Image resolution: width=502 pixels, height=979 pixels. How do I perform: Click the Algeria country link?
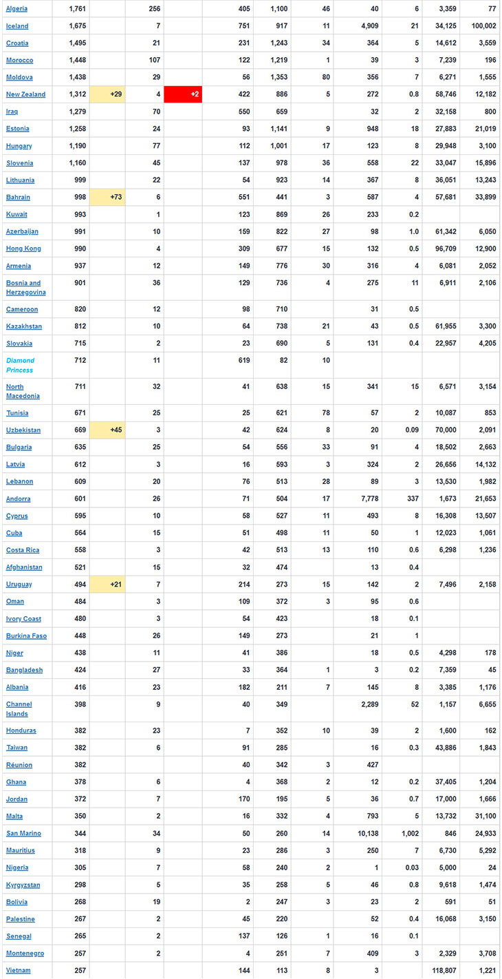[17, 9]
